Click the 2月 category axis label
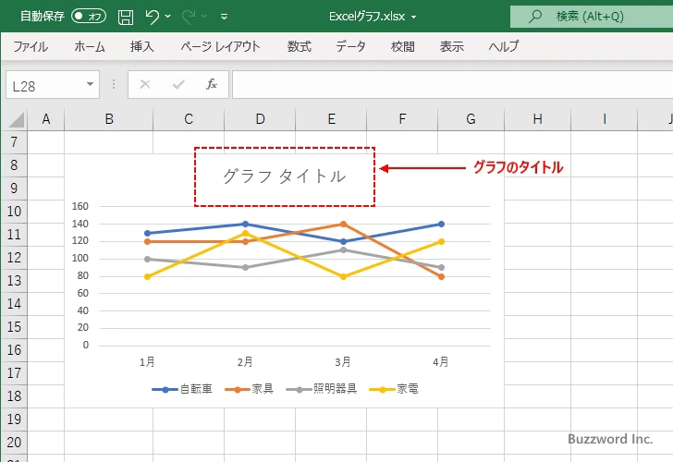The image size is (673, 462). pyautogui.click(x=245, y=362)
